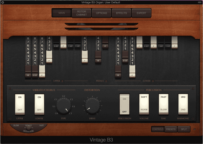Open the Expert tab
This screenshot has width=203, height=144.
point(141,13)
